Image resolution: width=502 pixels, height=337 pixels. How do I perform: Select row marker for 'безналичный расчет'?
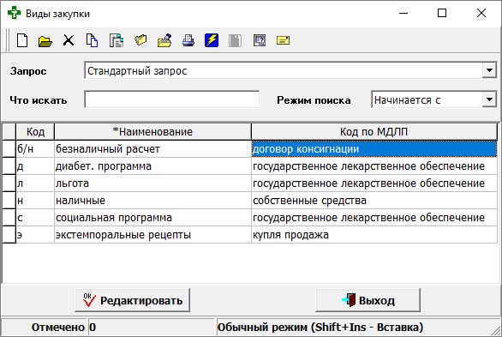[x=9, y=149]
